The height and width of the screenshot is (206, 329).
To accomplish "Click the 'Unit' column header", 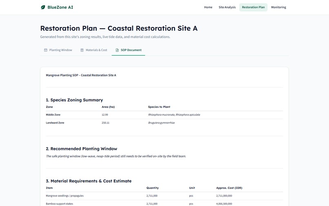I will (x=192, y=188).
